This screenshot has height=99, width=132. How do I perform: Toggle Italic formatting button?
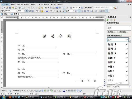coord(30,11)
